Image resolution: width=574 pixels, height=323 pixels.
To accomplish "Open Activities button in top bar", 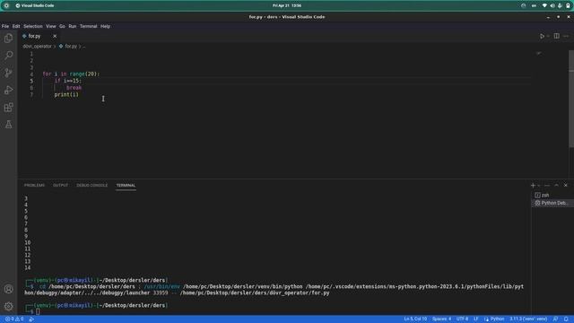I will click(6, 5).
